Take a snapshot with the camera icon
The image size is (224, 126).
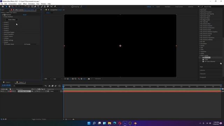[89, 79]
